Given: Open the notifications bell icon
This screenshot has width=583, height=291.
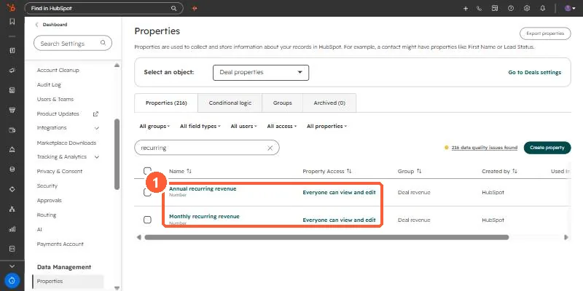Looking at the screenshot, I should (543, 8).
